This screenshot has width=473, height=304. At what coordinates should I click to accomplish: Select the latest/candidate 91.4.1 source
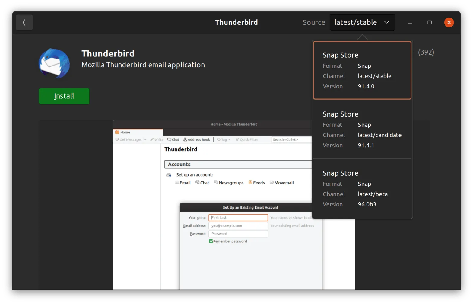[362, 130]
